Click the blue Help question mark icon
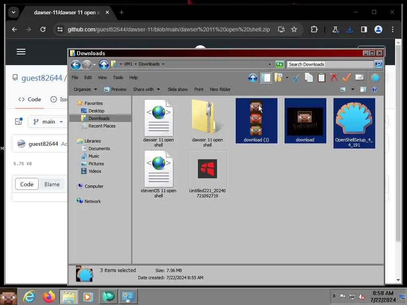The height and width of the screenshot is (305, 407). tap(374, 89)
